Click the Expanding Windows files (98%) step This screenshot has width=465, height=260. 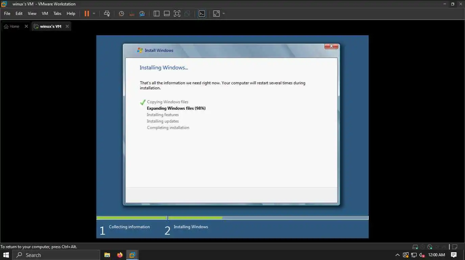click(x=176, y=108)
